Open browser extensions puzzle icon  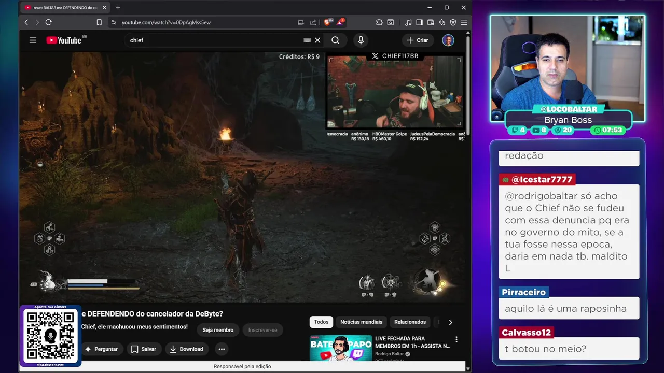point(379,22)
